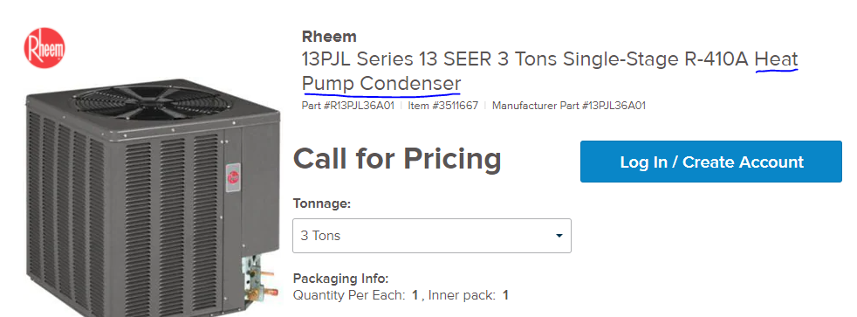The image size is (857, 317).
Task: Click the Tonnage label
Action: tap(321, 203)
